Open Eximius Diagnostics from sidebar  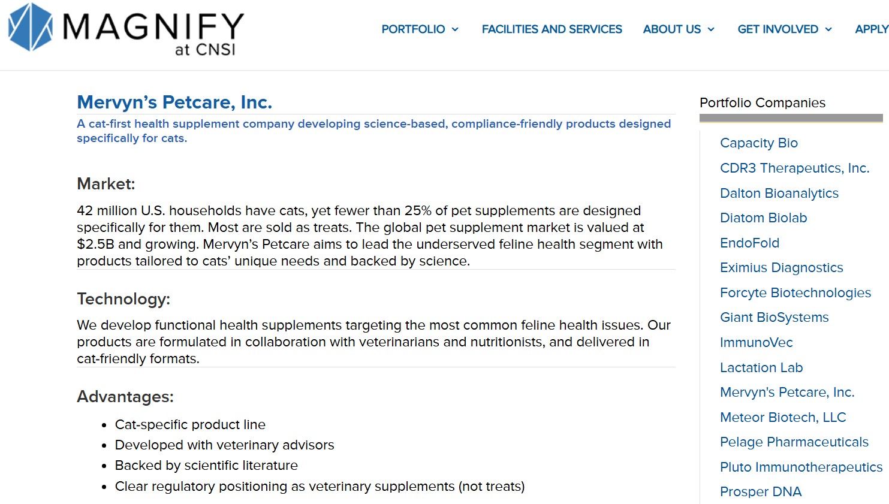point(781,268)
